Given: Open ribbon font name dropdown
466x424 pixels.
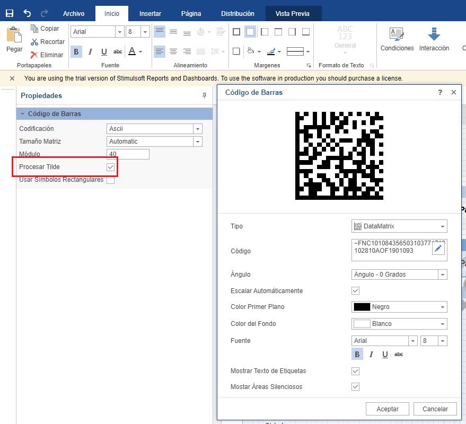Looking at the screenshot, I should [x=119, y=32].
